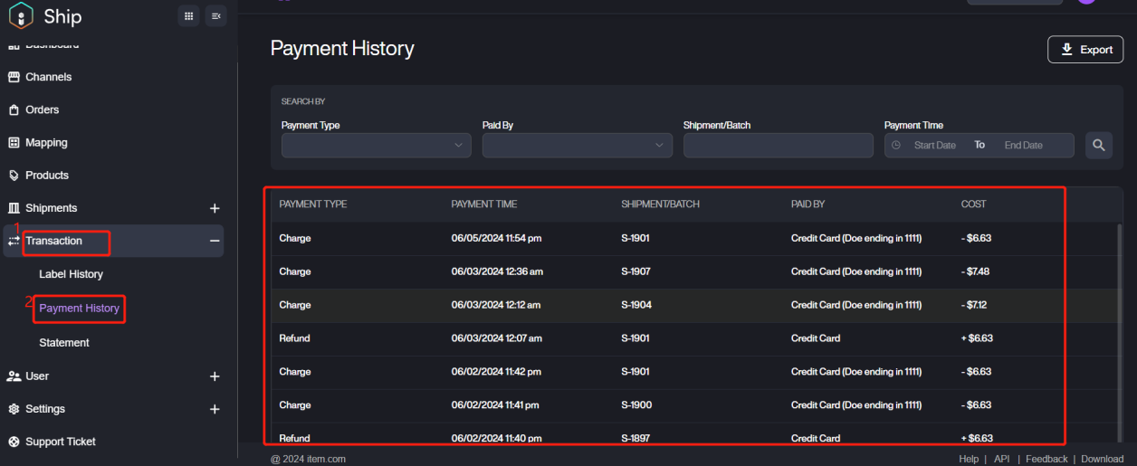Click the Ship logo icon
Screen dimensions: 1137x466
pos(21,16)
